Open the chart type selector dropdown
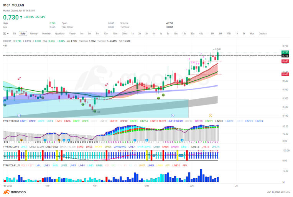The height and width of the screenshot is (197, 293). click(6, 34)
